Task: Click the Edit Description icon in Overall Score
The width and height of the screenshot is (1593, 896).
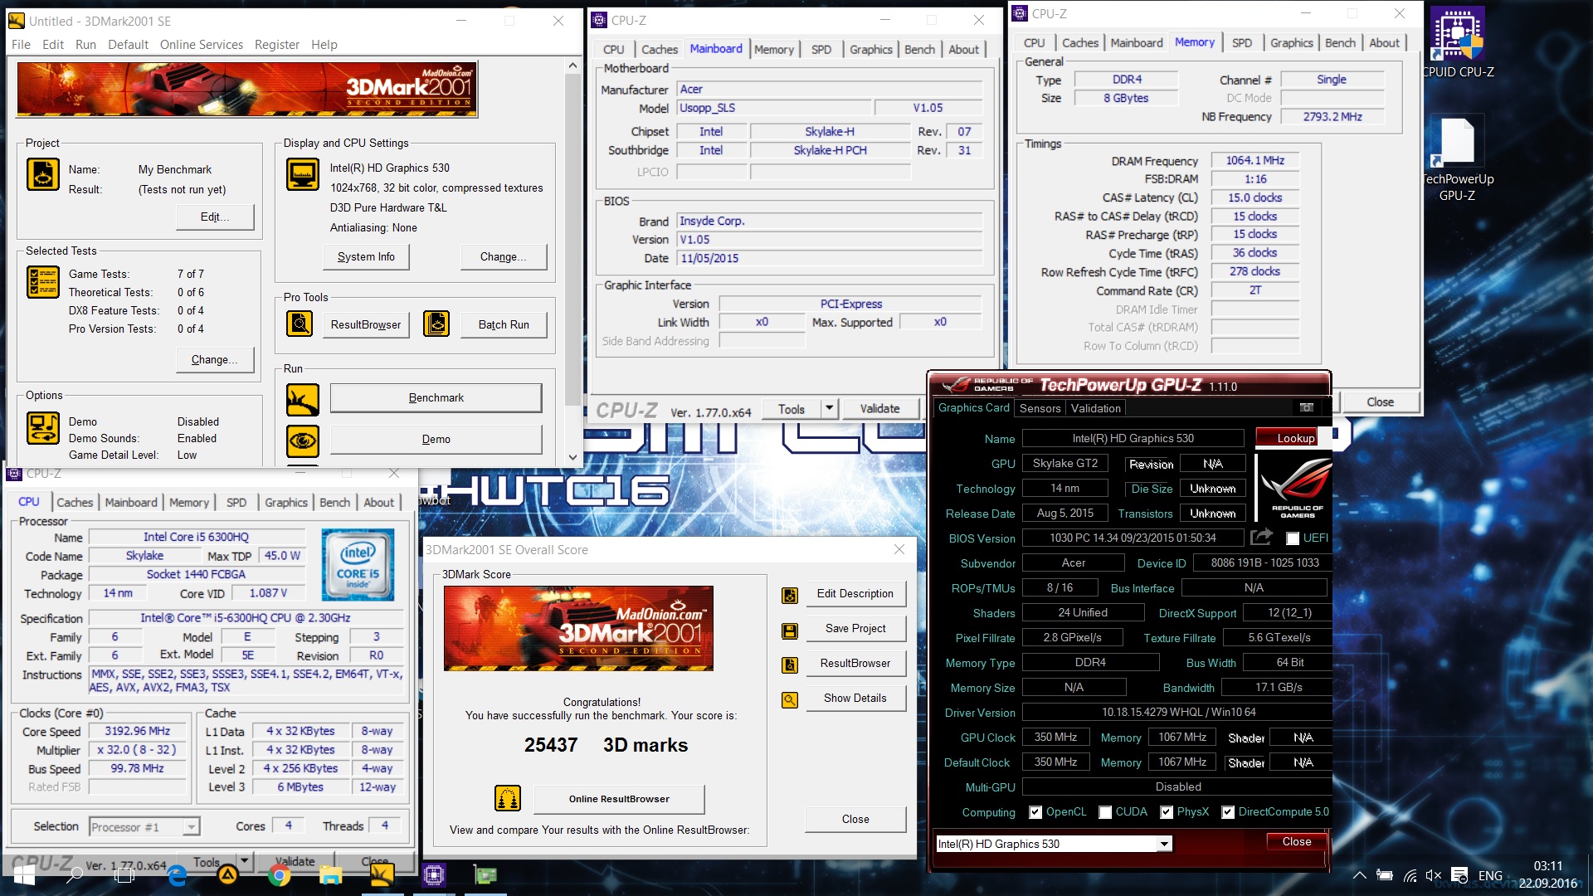Action: (x=790, y=595)
